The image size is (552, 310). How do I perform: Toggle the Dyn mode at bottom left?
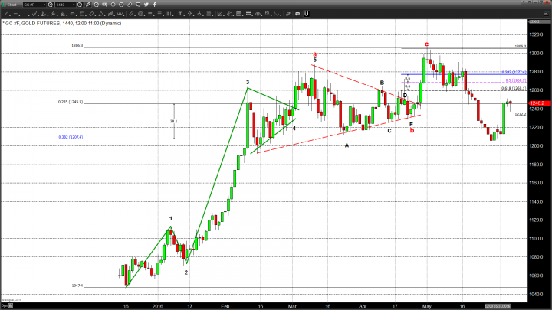point(4,305)
